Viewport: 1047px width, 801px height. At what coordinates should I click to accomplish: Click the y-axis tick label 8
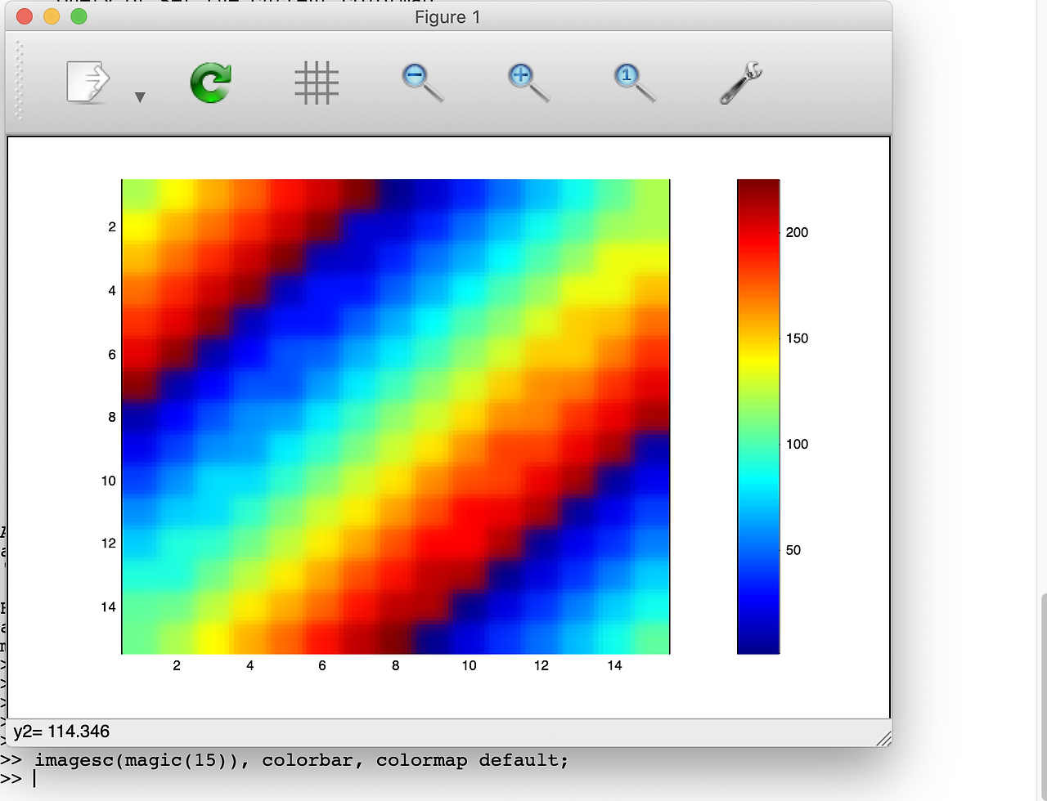pyautogui.click(x=112, y=417)
